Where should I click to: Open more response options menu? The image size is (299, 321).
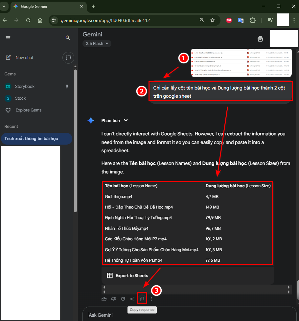(x=151, y=299)
